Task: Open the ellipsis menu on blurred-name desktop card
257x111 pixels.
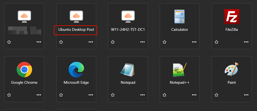Action: (39, 42)
